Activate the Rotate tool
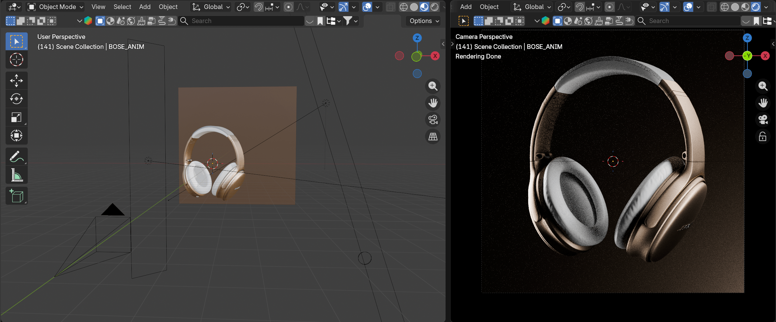776x322 pixels. coord(17,99)
